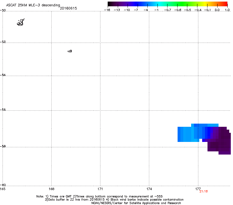
Task: Click the note line starting 'Times are GMT'
Action: coord(99,196)
